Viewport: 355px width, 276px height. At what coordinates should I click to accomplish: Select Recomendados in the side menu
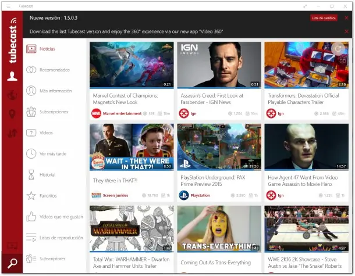(x=55, y=70)
